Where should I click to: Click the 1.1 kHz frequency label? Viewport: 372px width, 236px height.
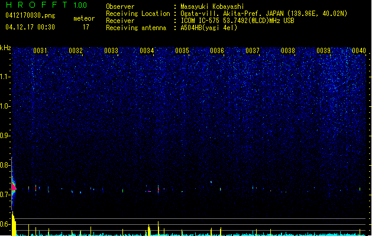tap(5, 77)
